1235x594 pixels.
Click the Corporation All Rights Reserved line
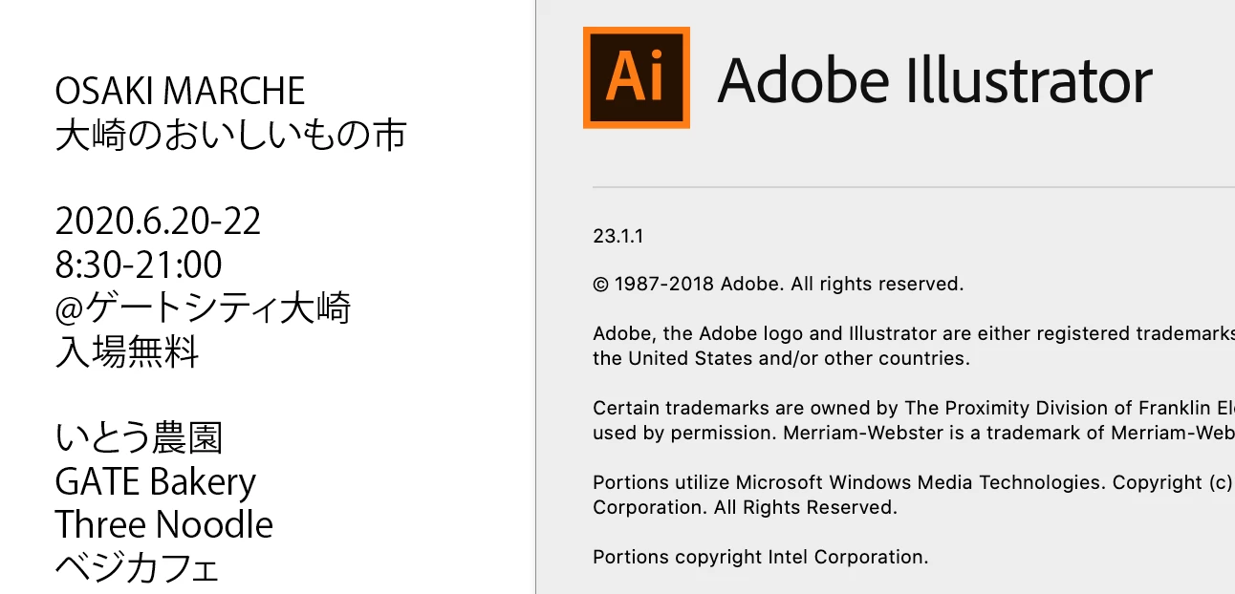[745, 507]
